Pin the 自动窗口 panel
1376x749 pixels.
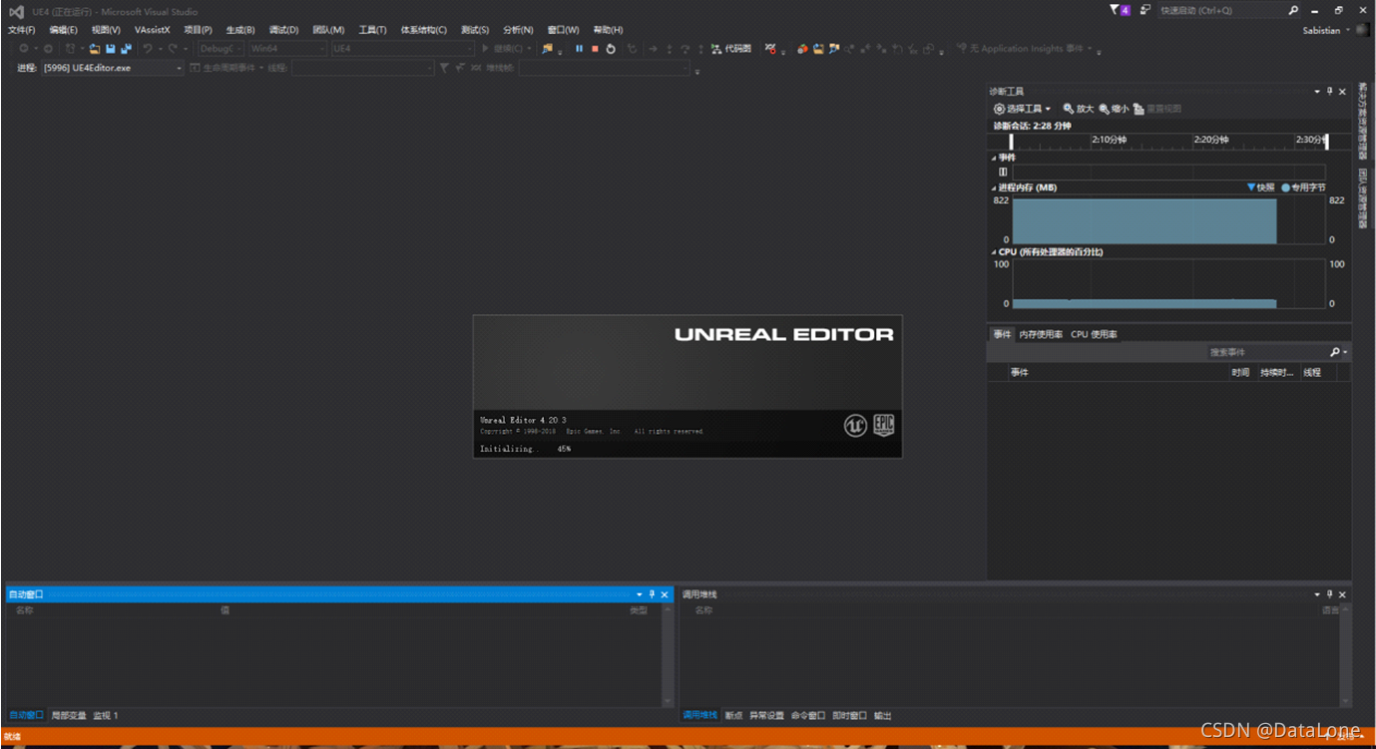(x=653, y=594)
